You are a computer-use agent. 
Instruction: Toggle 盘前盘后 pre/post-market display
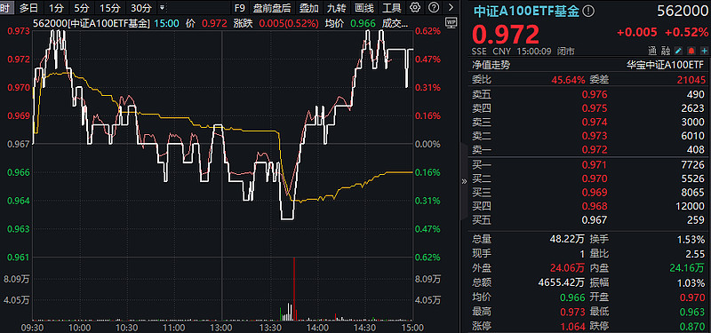pyautogui.click(x=272, y=8)
